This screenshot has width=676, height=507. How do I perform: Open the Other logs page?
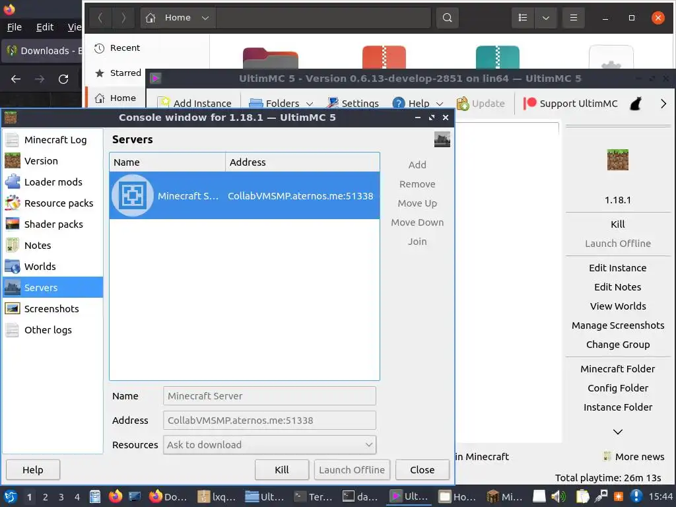53,330
